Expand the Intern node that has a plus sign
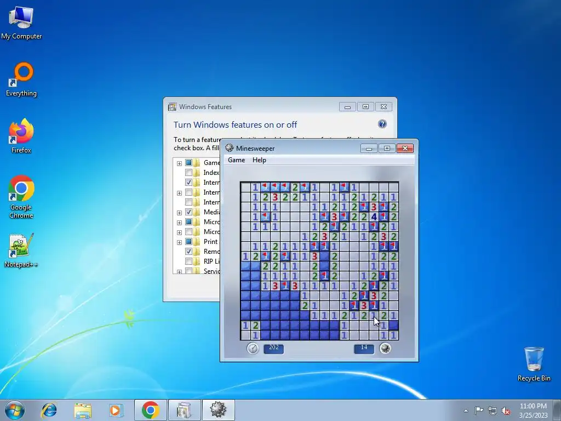The image size is (561, 421). pos(179,193)
